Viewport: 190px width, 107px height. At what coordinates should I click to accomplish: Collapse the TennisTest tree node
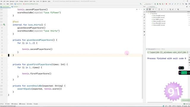click(148, 14)
